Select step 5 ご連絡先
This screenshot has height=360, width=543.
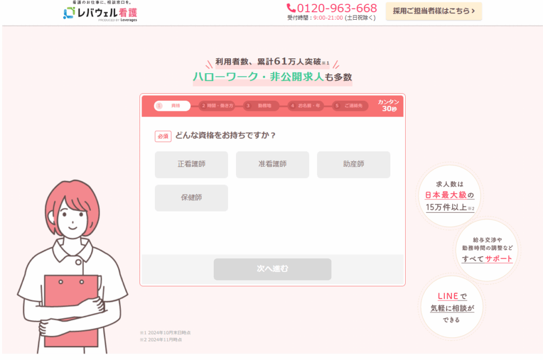click(350, 106)
